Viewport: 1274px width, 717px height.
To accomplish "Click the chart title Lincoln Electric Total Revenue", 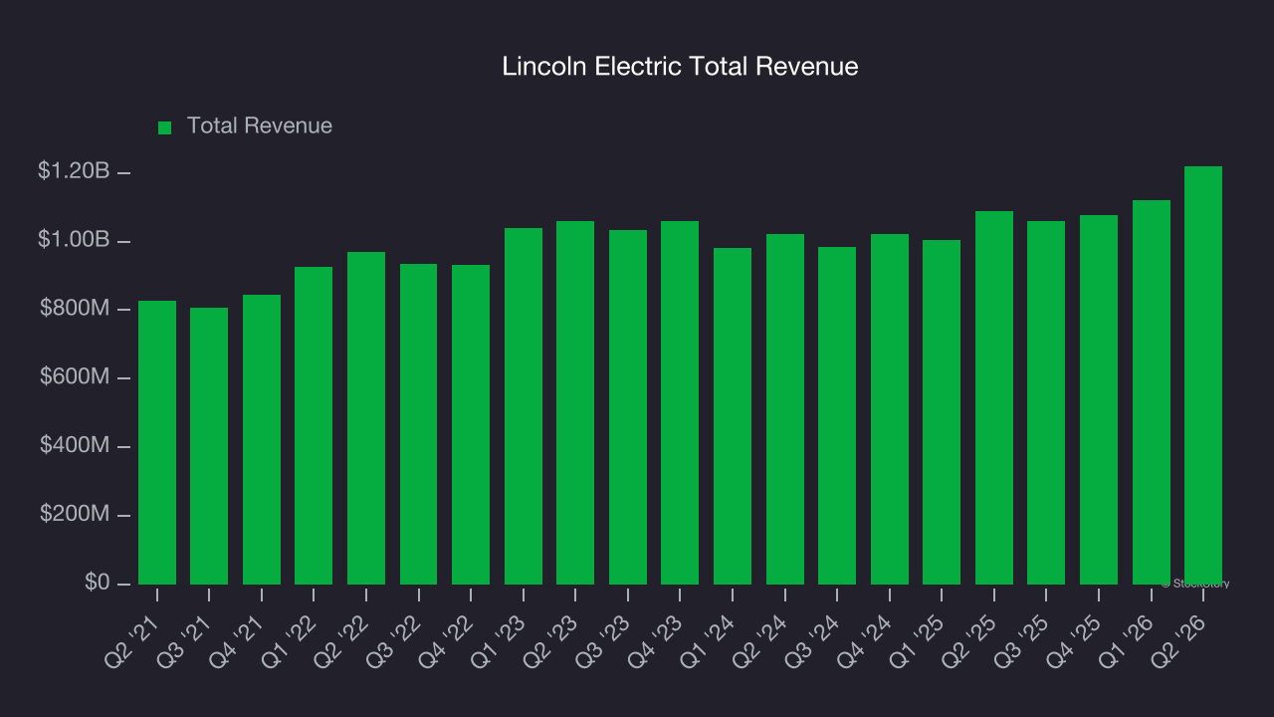I will point(680,67).
